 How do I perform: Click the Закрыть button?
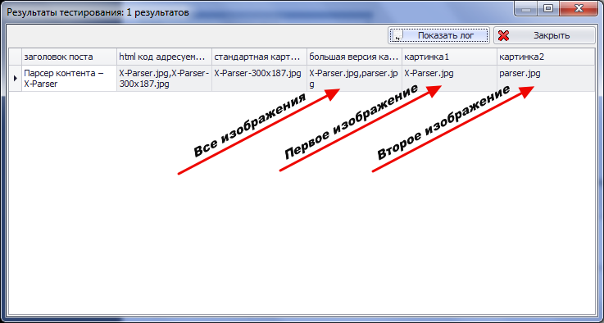[x=545, y=35]
